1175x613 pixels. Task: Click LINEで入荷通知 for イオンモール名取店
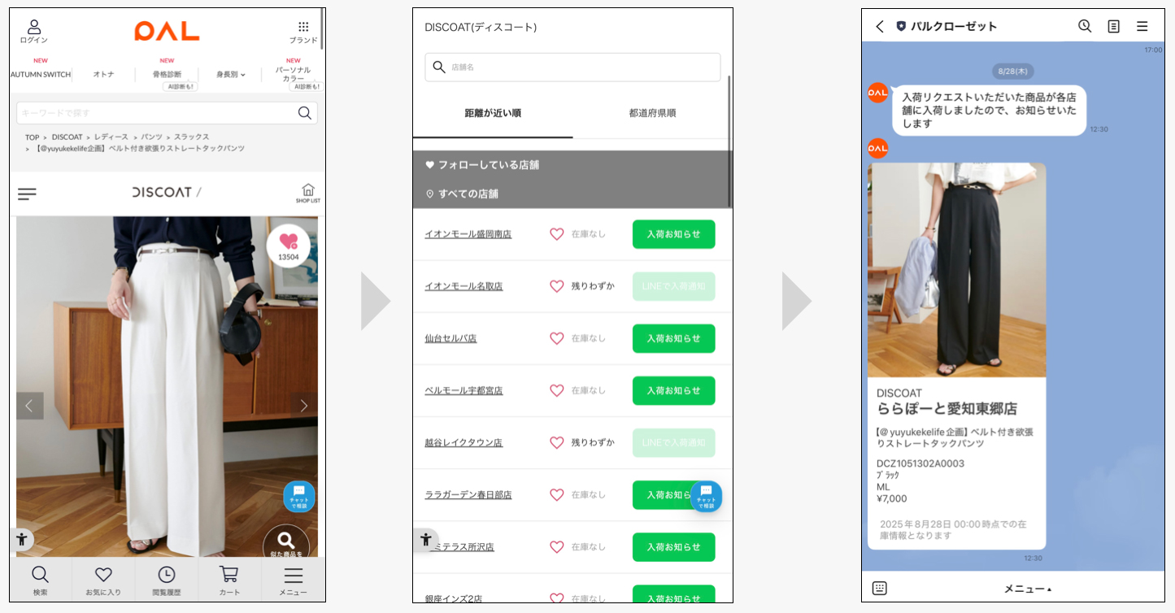[674, 286]
